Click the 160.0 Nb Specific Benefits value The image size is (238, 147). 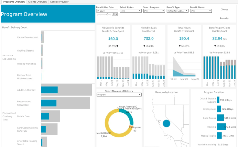click(113, 39)
